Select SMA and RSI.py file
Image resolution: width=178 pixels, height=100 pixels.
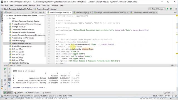(x=17, y=57)
